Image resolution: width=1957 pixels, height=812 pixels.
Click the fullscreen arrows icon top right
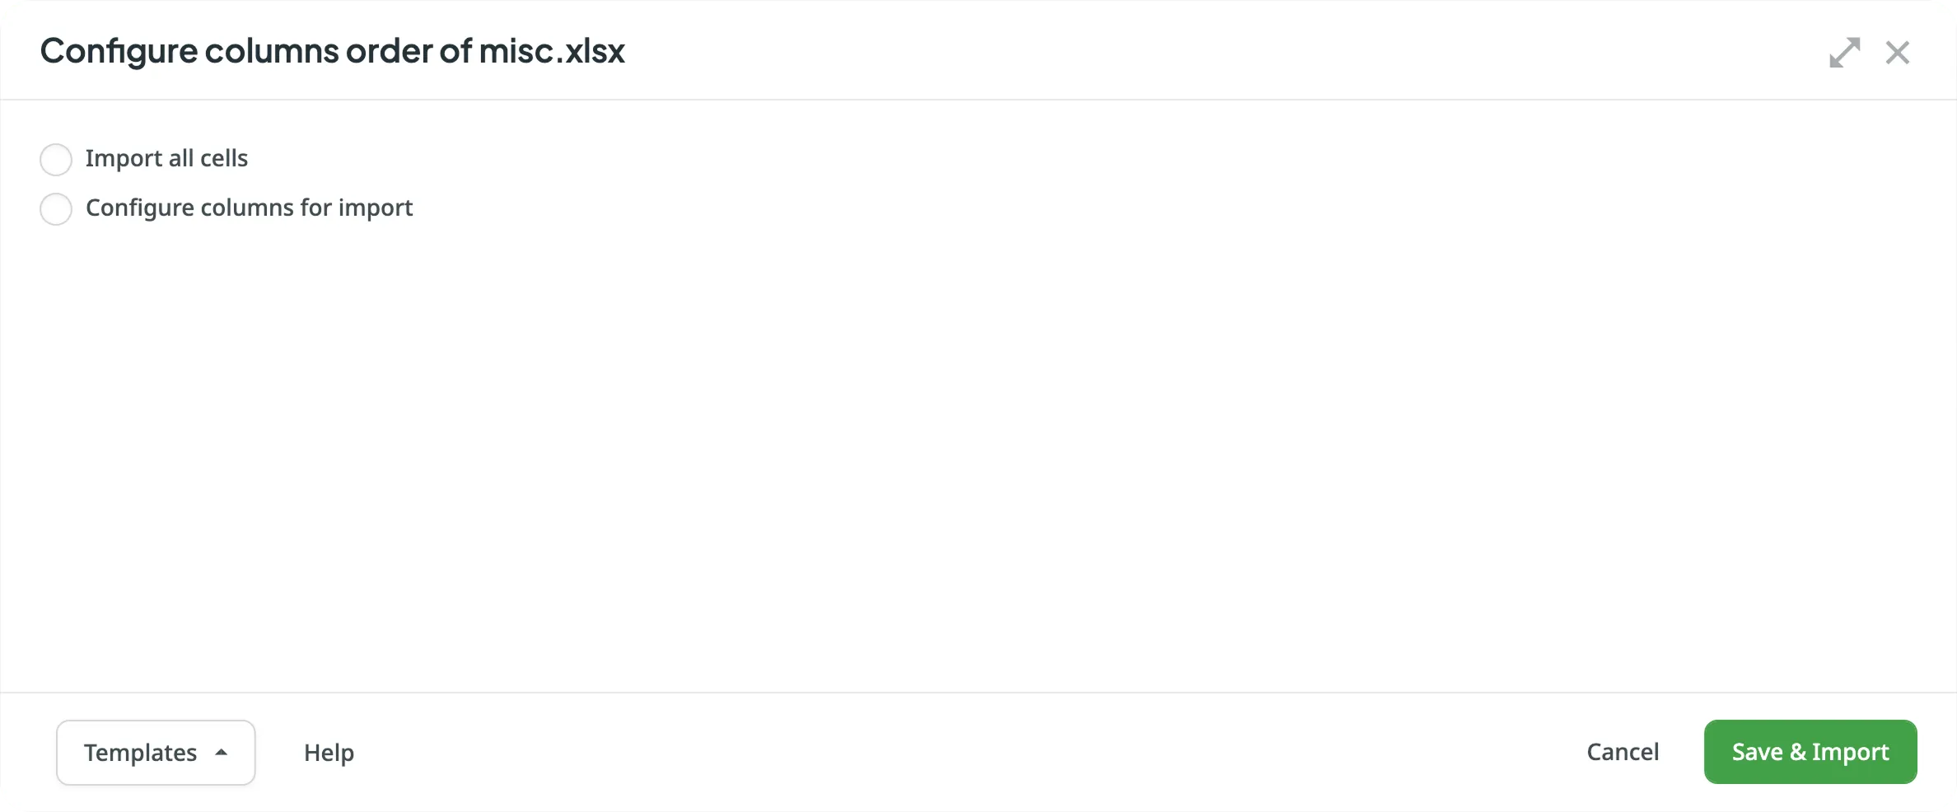1845,52
